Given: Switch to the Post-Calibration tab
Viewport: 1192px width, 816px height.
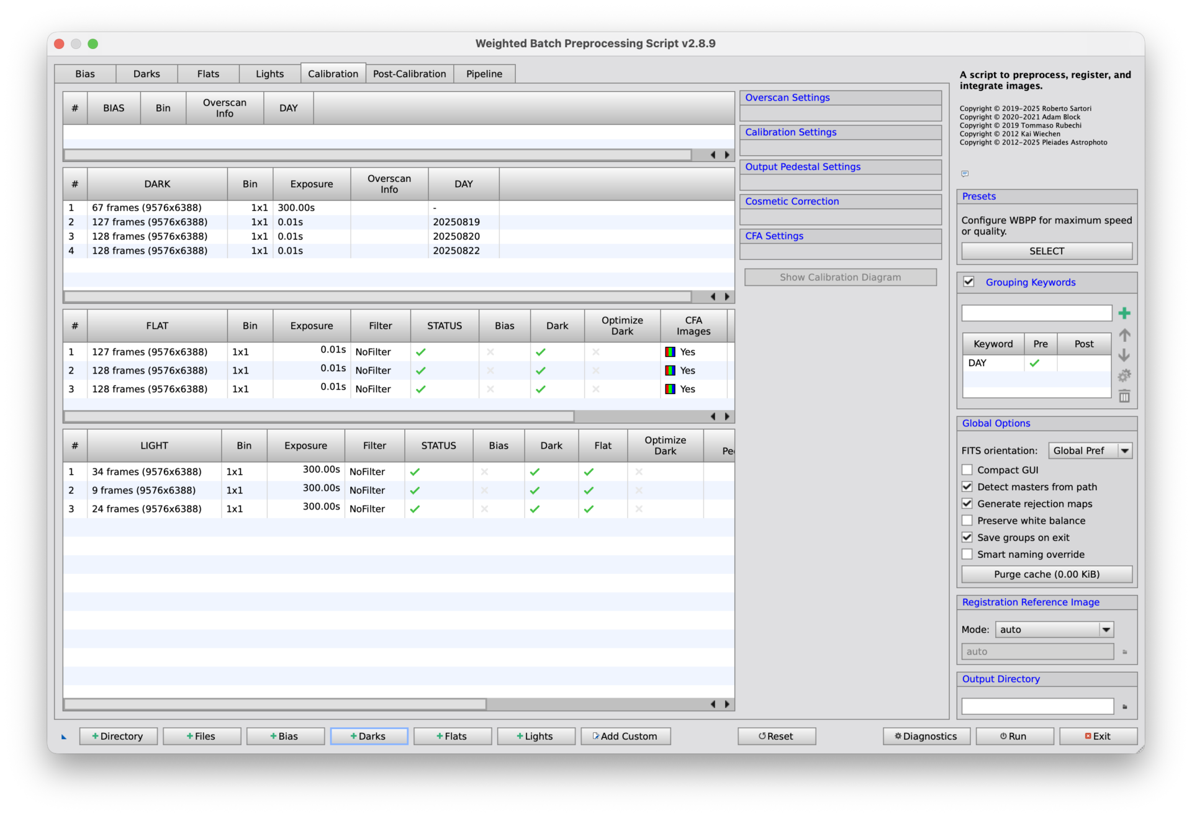Looking at the screenshot, I should tap(409, 74).
